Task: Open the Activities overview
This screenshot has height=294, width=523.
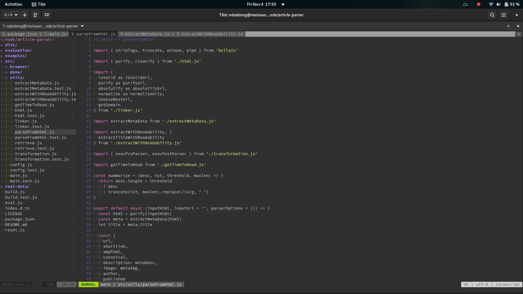Action: tap(13, 4)
